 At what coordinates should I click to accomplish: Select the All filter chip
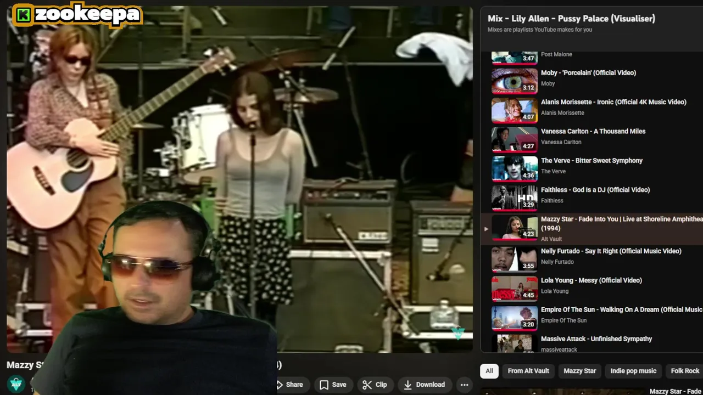[x=489, y=371]
